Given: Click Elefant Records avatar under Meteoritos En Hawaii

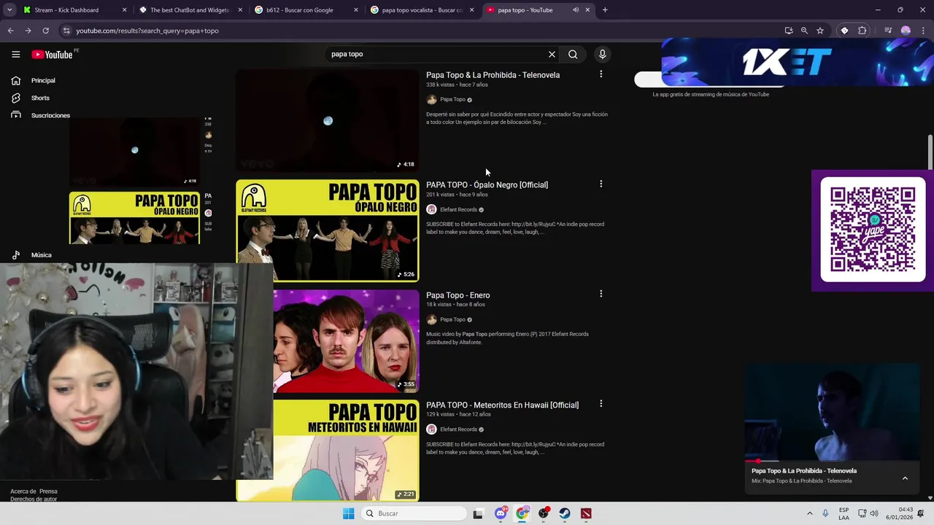Looking at the screenshot, I should (431, 429).
